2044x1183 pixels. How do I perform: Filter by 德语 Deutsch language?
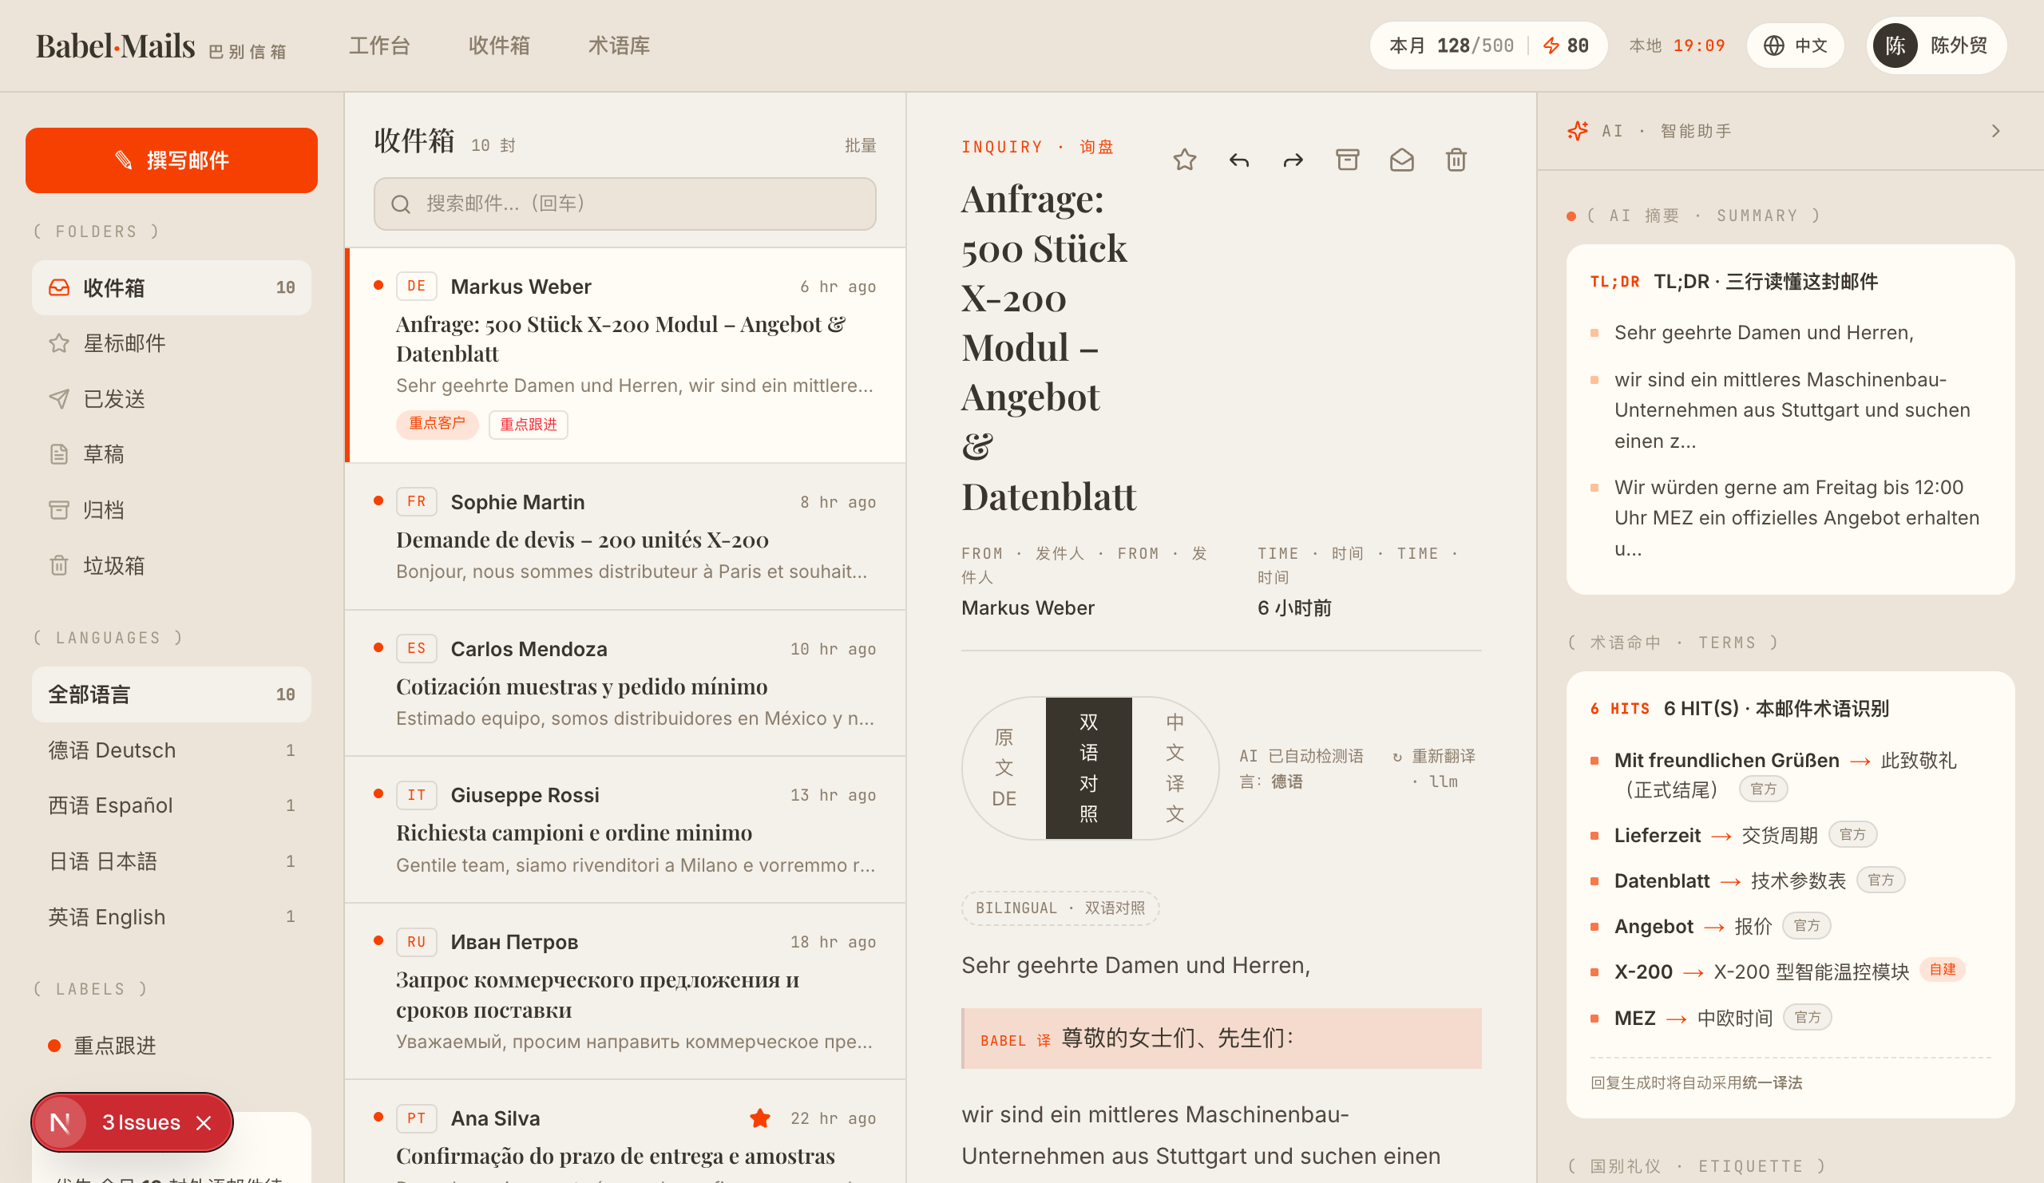171,750
